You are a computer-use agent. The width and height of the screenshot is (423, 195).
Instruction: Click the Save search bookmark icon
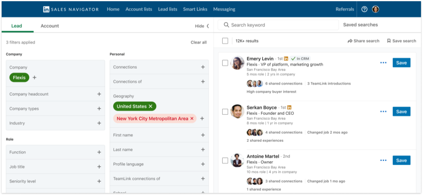pyautogui.click(x=389, y=41)
